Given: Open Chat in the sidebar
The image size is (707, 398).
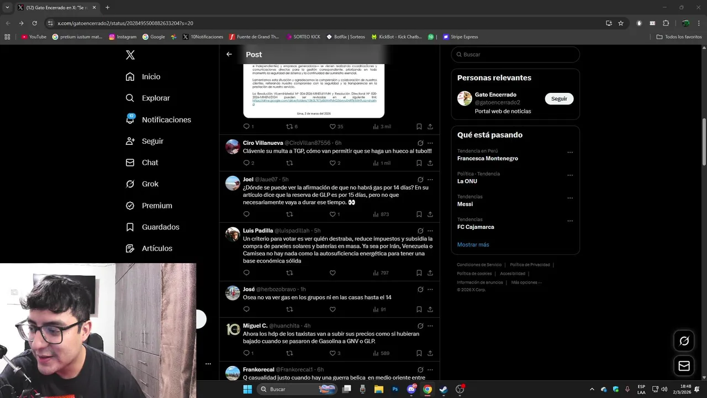Looking at the screenshot, I should [141, 163].
